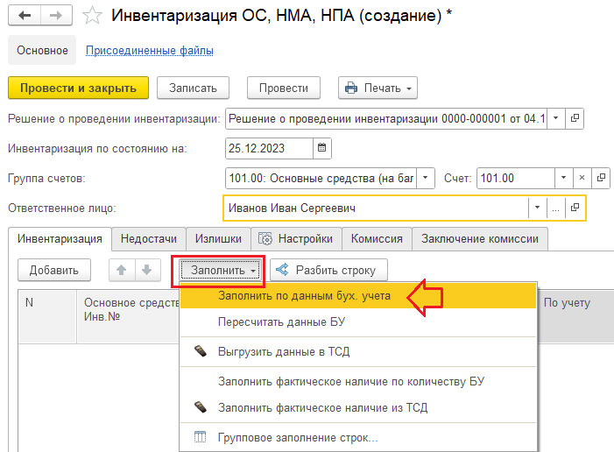
Task: Collapse the Заполнить dropdown menu
Action: click(x=221, y=271)
